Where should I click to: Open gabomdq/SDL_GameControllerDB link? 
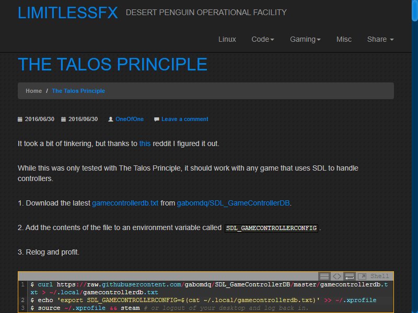[233, 203]
